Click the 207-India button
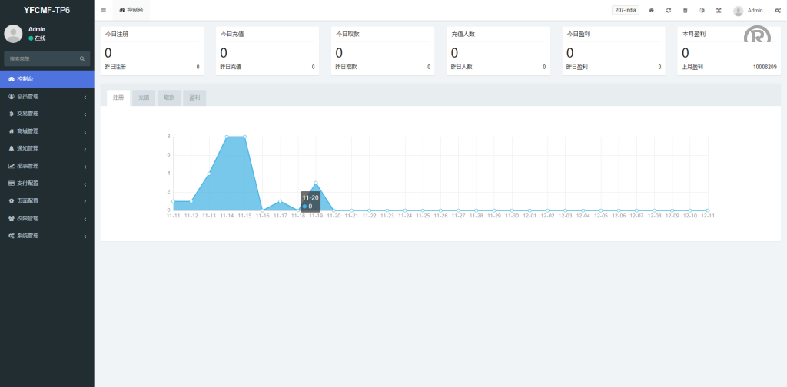This screenshot has height=387, width=787. [x=626, y=10]
